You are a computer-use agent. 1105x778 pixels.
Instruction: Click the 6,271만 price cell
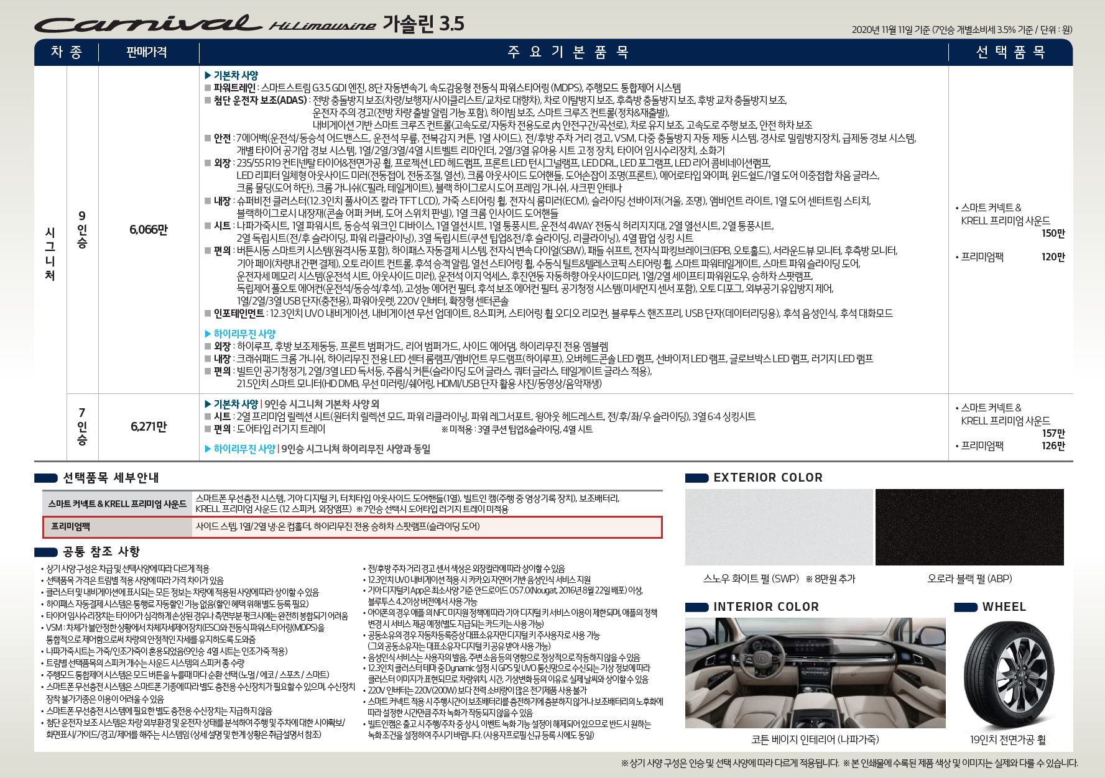149,426
